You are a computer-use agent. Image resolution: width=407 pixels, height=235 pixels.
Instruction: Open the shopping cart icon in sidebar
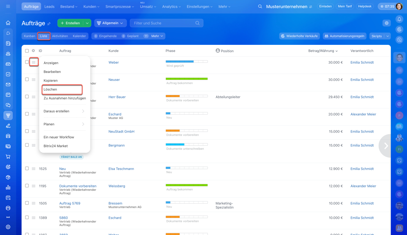[x=8, y=156]
